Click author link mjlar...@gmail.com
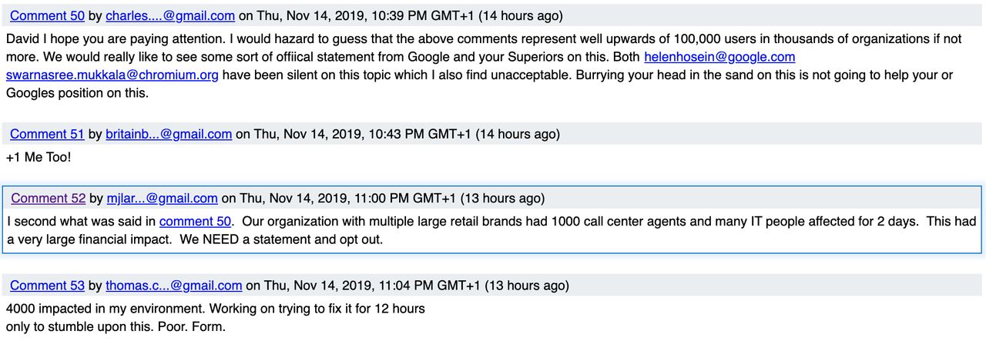986x341 pixels. [x=162, y=198]
